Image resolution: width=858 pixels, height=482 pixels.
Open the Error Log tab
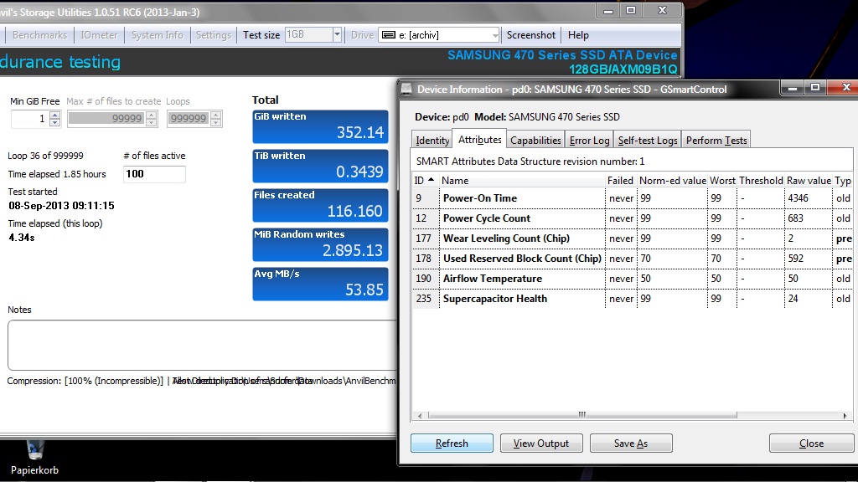pos(589,141)
